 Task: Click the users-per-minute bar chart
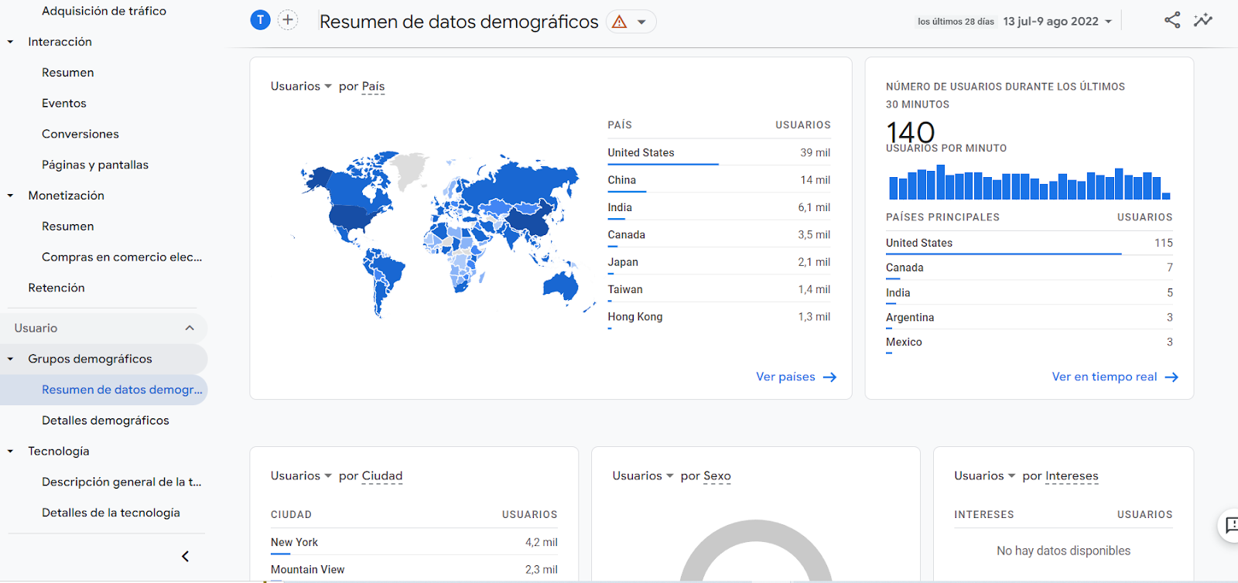click(1029, 182)
